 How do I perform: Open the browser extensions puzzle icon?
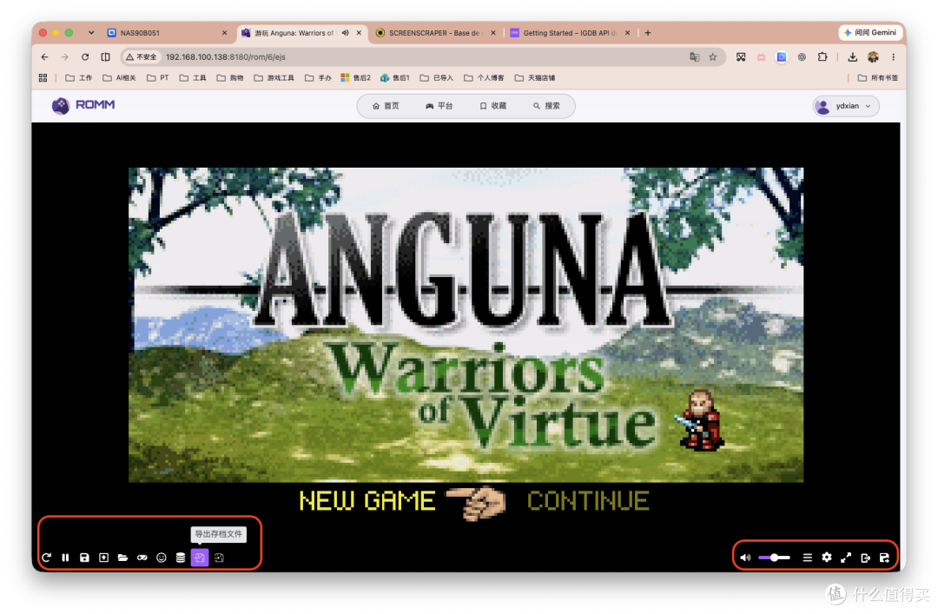pyautogui.click(x=822, y=56)
